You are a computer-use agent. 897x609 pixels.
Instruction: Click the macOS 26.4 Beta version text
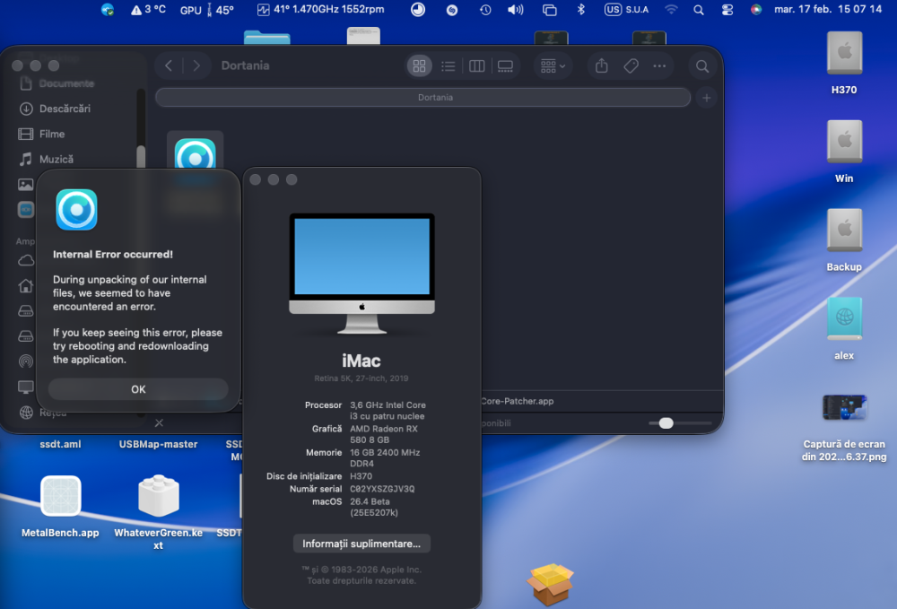pos(374,507)
